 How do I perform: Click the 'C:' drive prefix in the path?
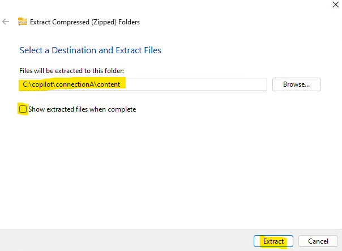click(25, 84)
